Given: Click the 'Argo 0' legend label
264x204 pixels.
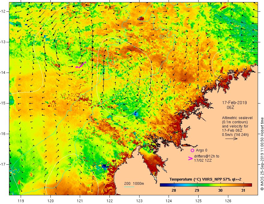Looking at the screenshot, I should (202, 150).
